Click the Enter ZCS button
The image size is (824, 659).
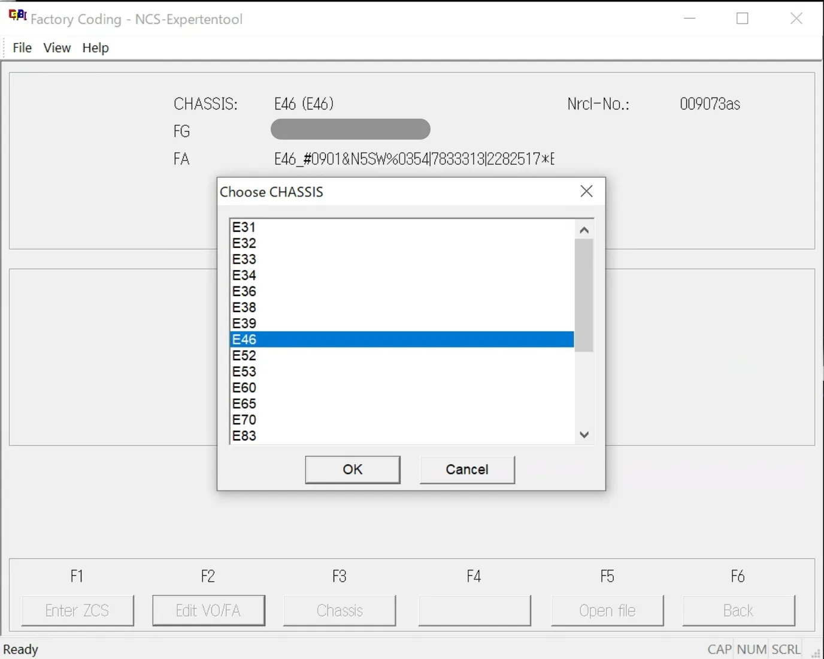tap(77, 610)
